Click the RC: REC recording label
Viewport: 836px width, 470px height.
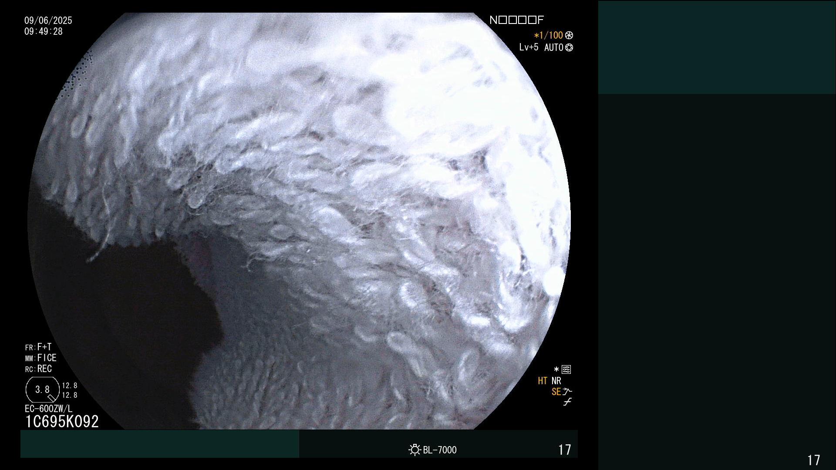(39, 369)
